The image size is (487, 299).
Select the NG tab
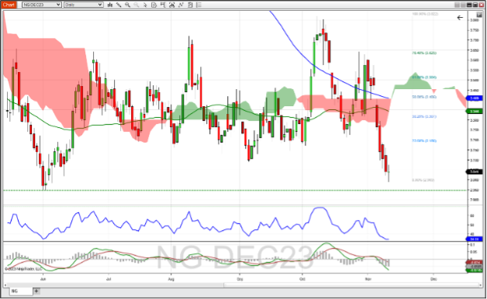[20, 291]
